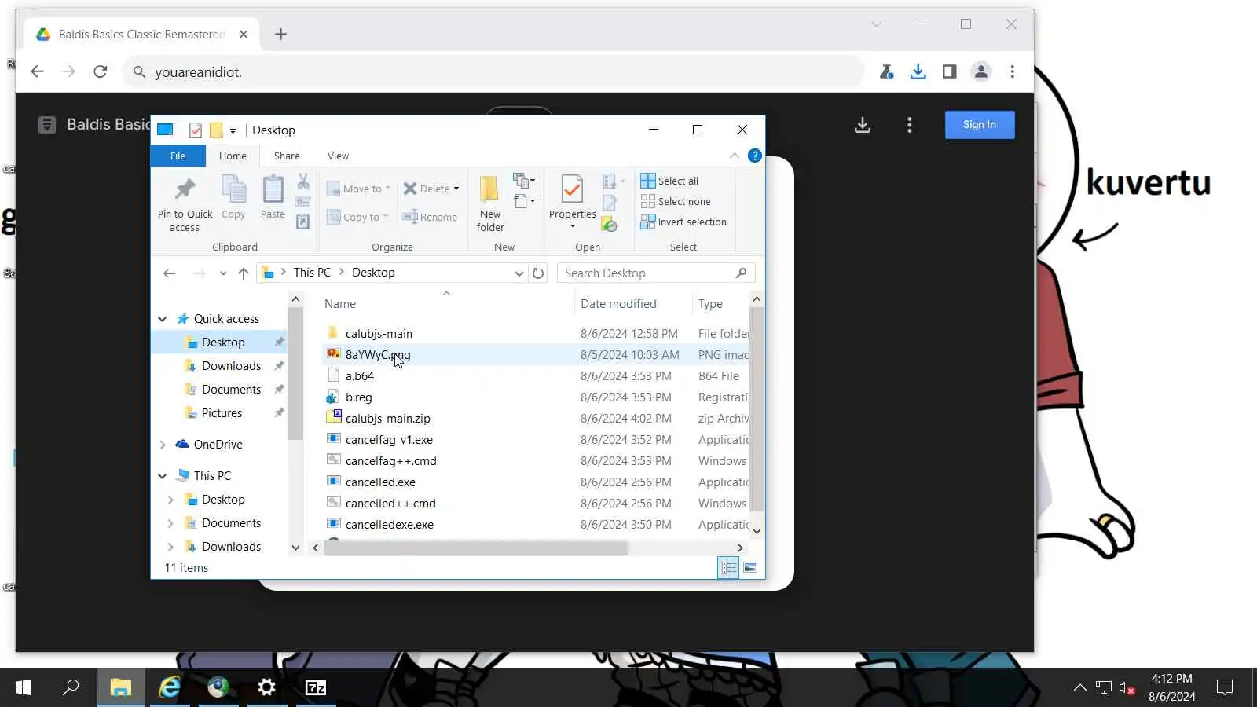Select the cancelled.exe file

[380, 482]
